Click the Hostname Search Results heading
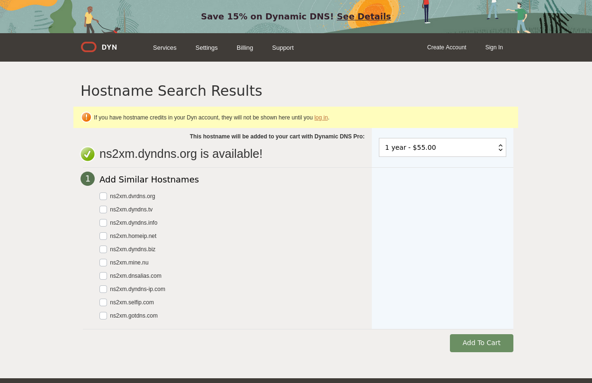 click(x=171, y=91)
